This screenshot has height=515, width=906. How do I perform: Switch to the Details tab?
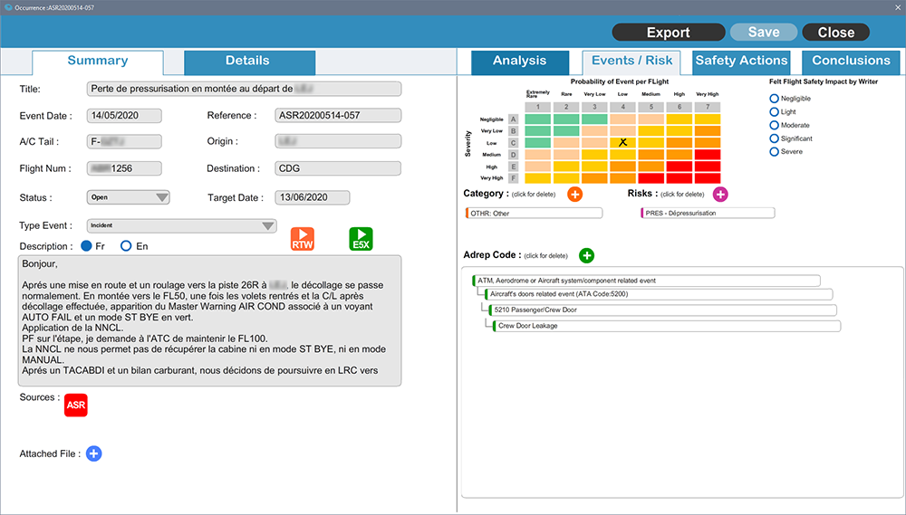tap(247, 62)
